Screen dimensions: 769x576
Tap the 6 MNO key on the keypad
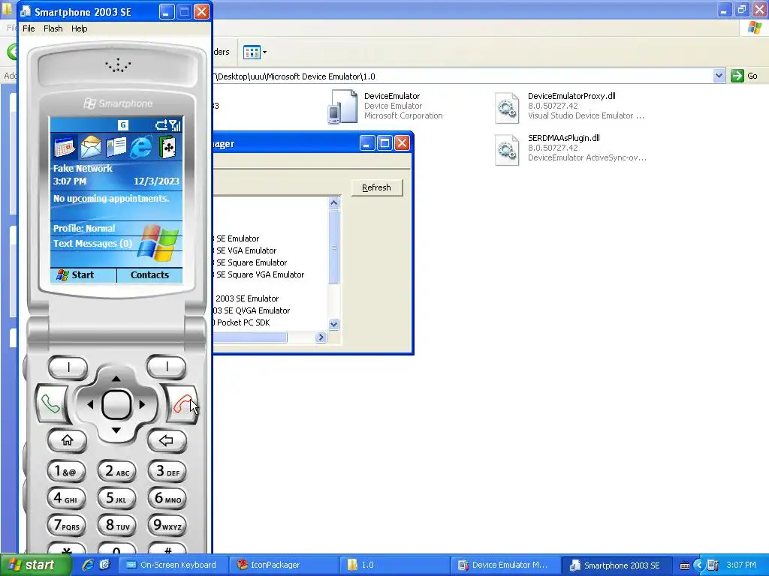pyautogui.click(x=167, y=499)
